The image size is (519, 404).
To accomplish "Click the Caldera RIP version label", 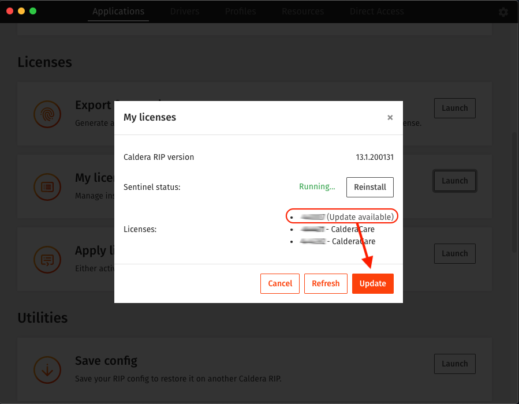I will 159,157.
